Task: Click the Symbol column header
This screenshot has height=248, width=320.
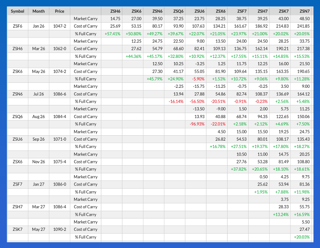Action: 17,11
